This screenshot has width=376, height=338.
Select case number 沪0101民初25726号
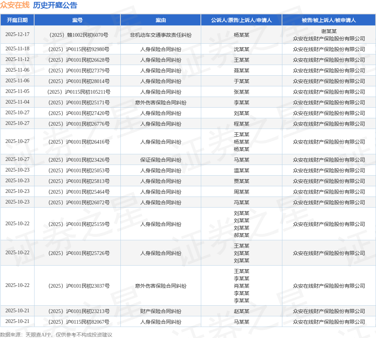pos(79,253)
